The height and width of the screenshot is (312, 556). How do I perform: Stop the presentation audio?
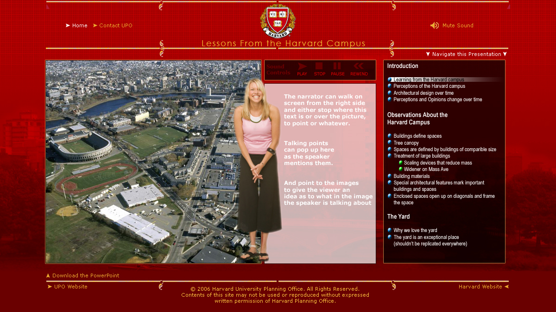click(x=320, y=69)
